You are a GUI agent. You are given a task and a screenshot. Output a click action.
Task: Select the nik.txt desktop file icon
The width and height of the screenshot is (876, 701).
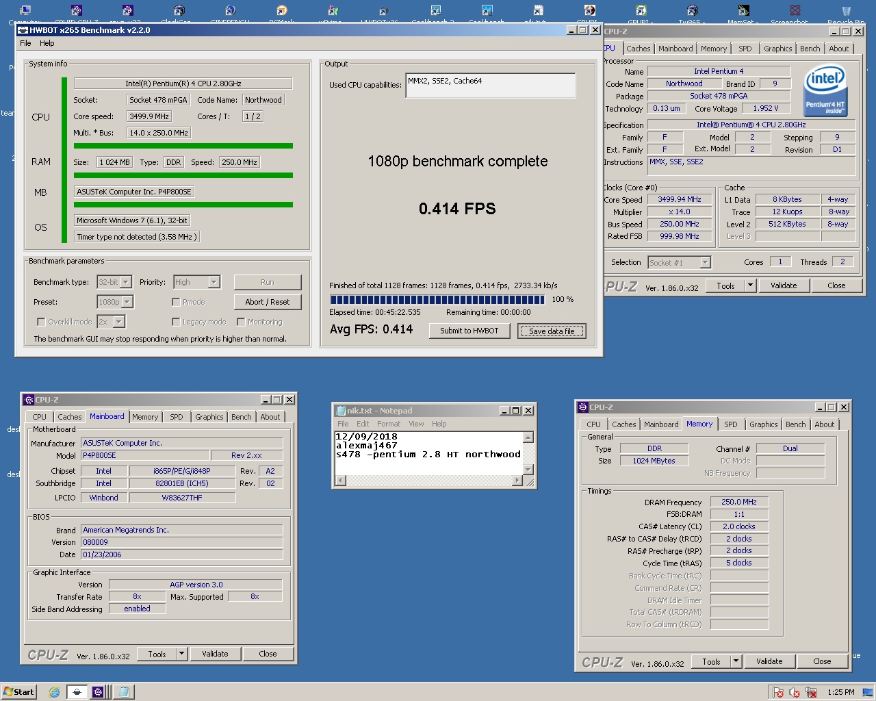(x=538, y=10)
